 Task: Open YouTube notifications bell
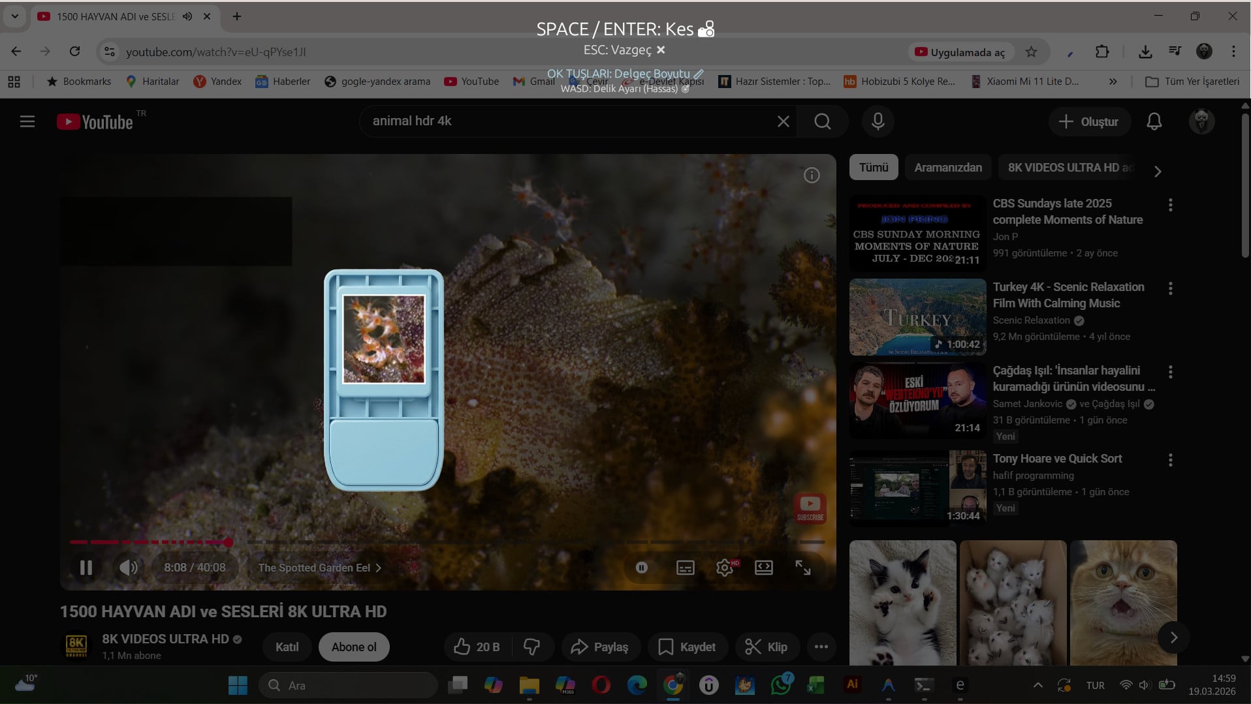pos(1154,121)
